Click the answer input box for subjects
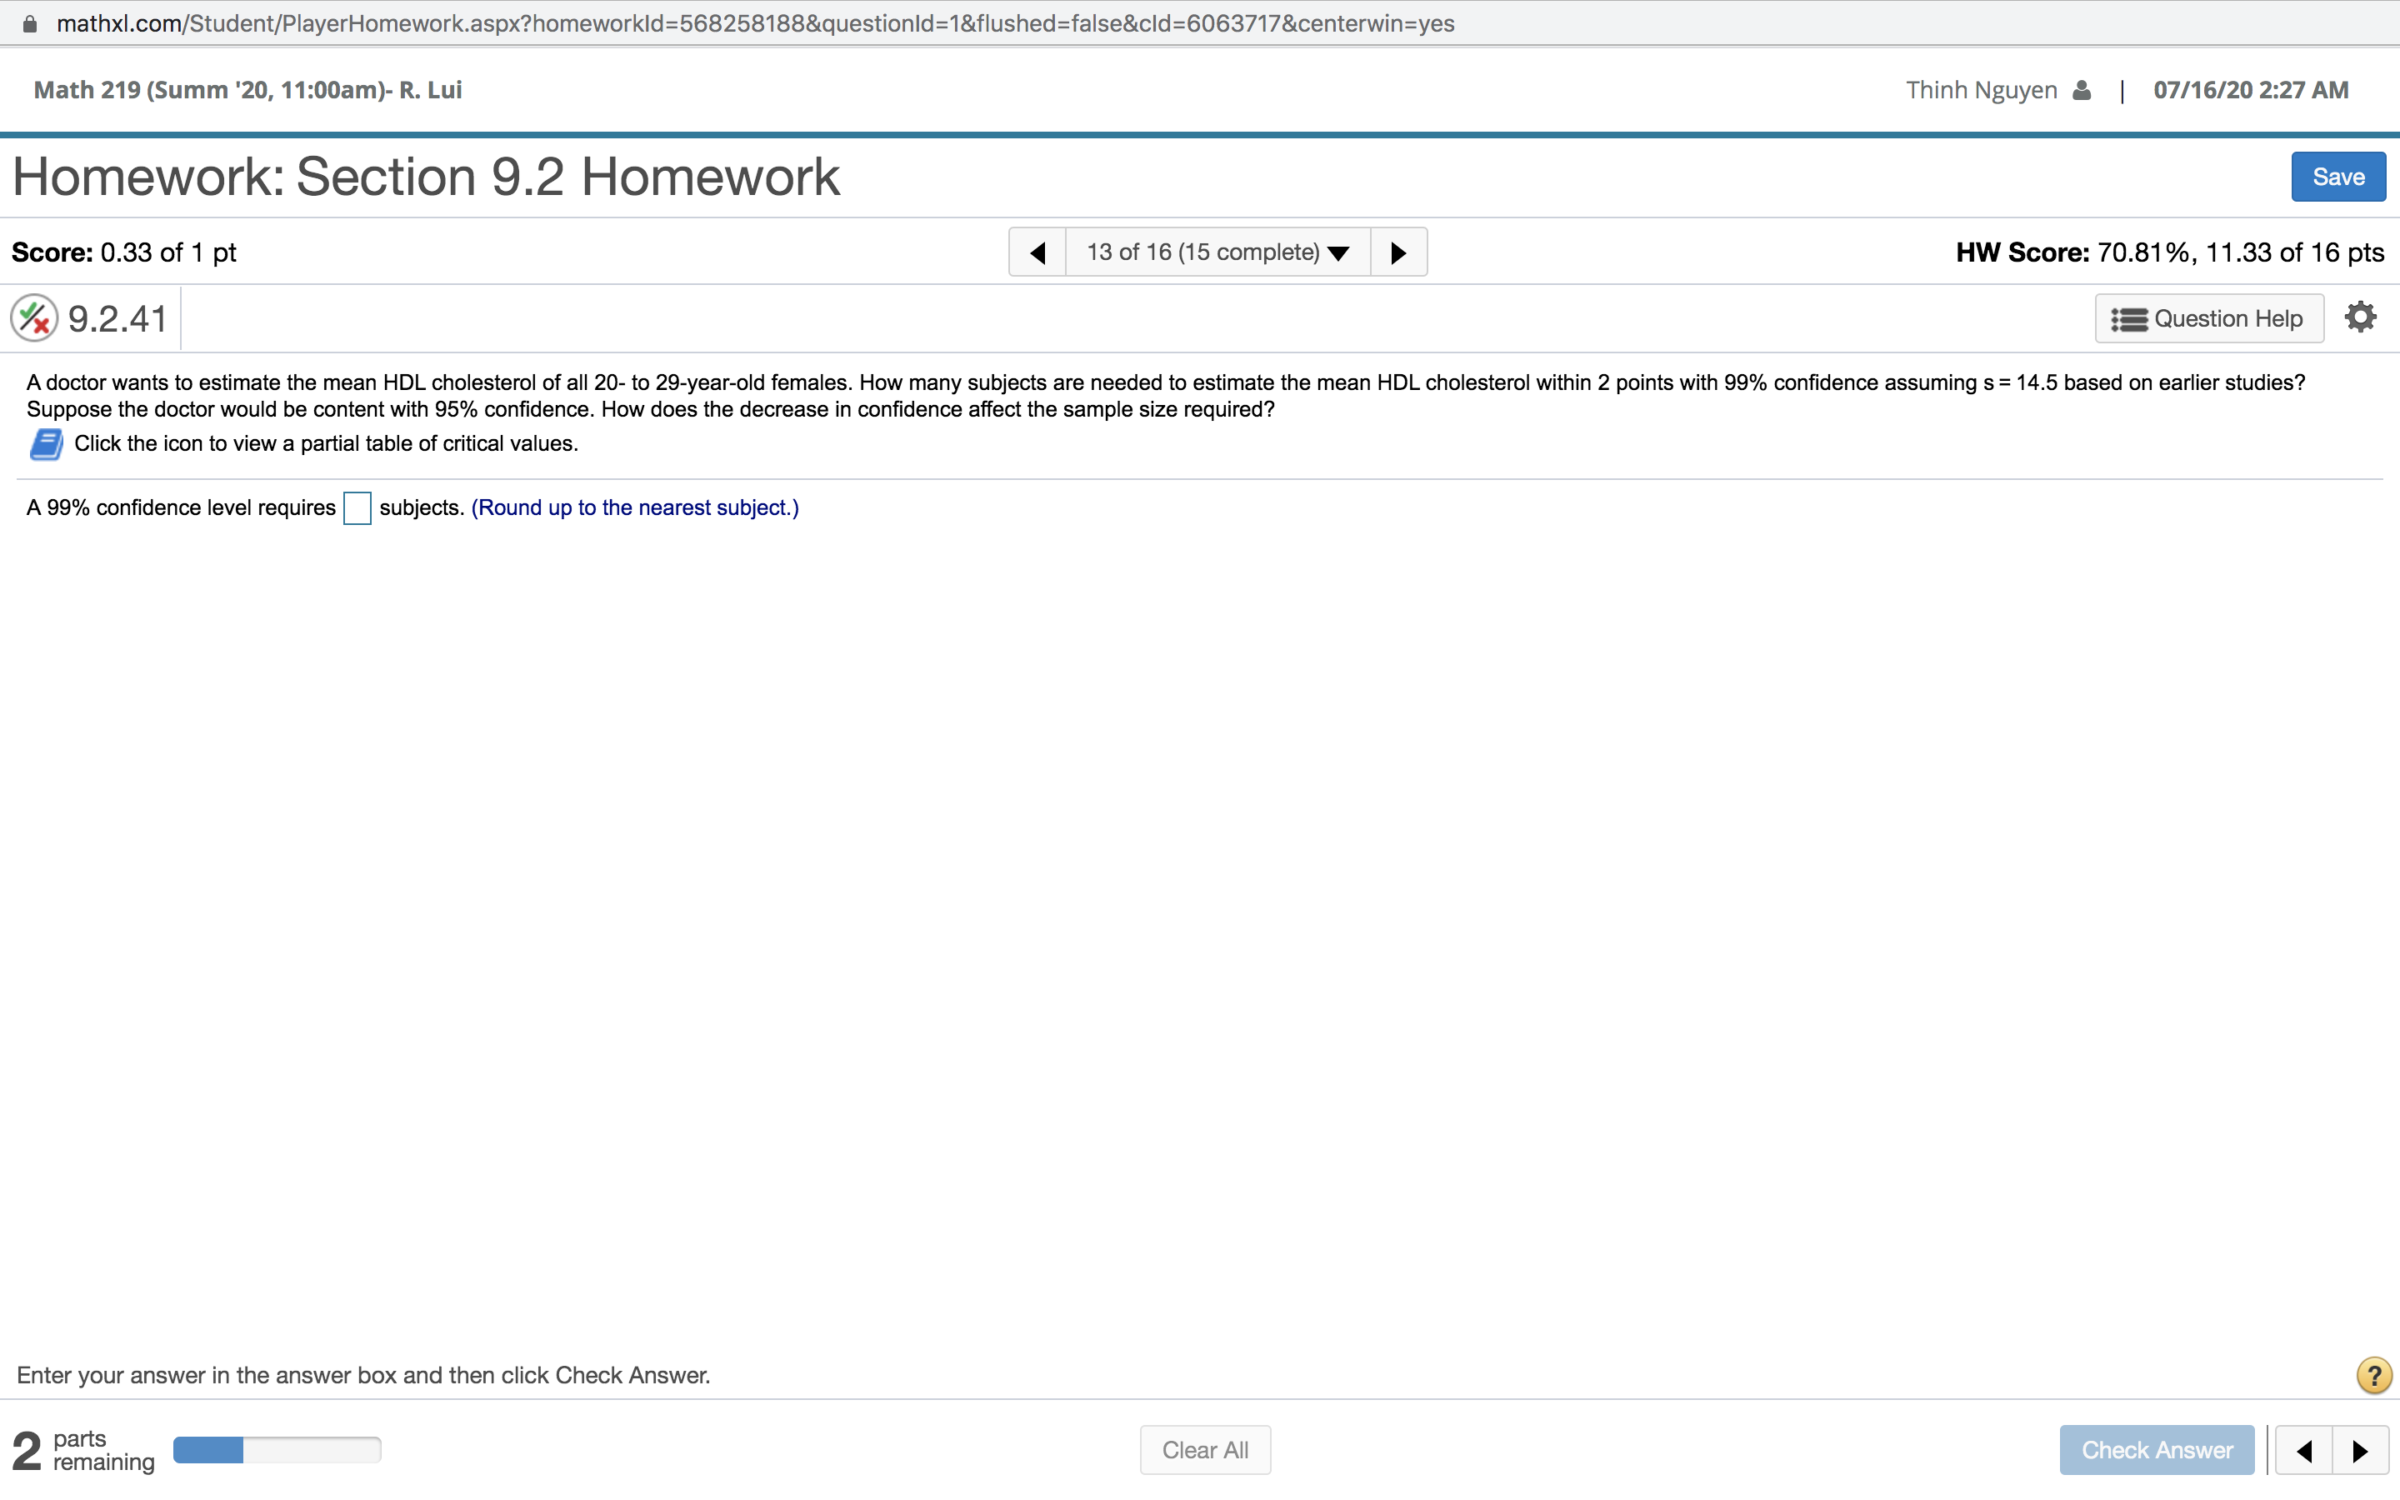Image resolution: width=2400 pixels, height=1500 pixels. [x=357, y=507]
